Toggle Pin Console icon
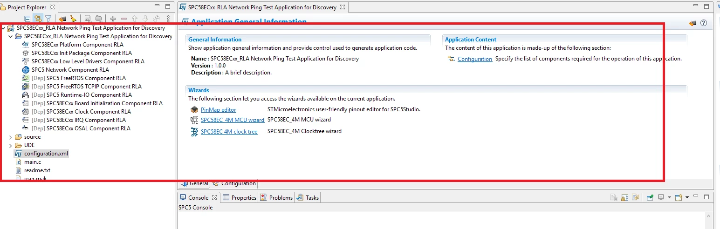 (650, 197)
